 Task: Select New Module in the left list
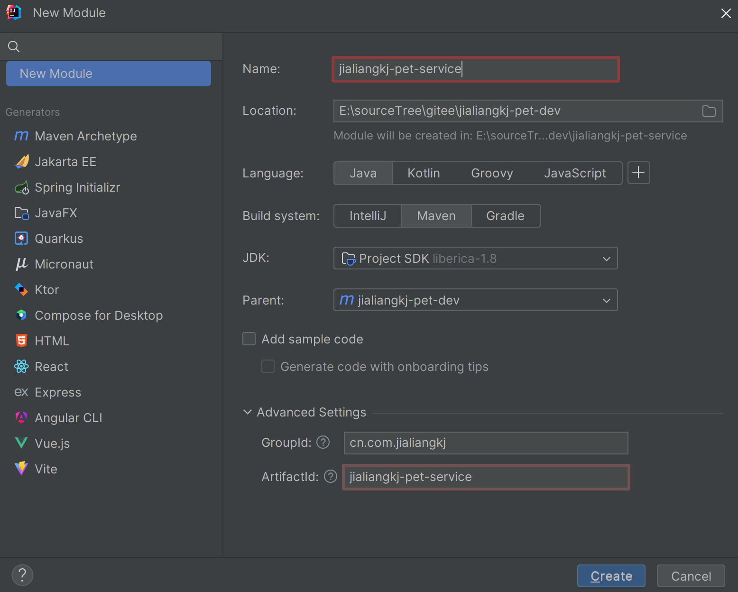[109, 74]
